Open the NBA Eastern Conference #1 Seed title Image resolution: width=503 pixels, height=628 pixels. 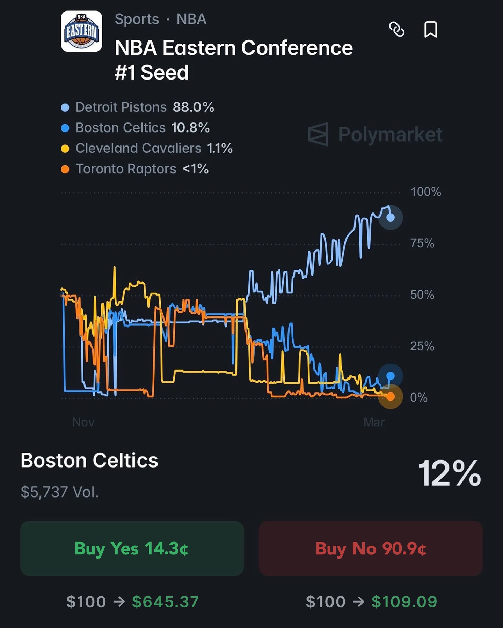click(x=233, y=60)
